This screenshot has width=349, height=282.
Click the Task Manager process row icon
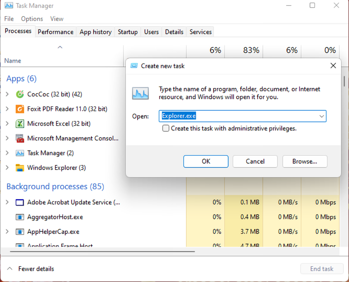coord(20,153)
